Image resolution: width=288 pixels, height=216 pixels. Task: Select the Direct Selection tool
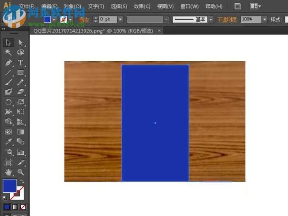20,43
